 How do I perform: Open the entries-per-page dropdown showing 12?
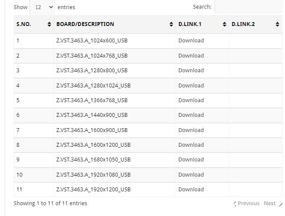42,7
